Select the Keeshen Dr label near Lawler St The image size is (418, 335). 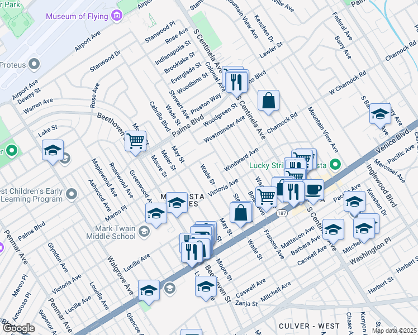pyautogui.click(x=264, y=28)
